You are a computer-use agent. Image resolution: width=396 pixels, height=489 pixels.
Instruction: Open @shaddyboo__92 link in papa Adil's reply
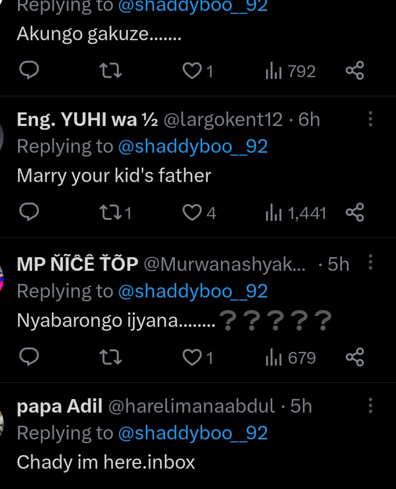point(193,433)
